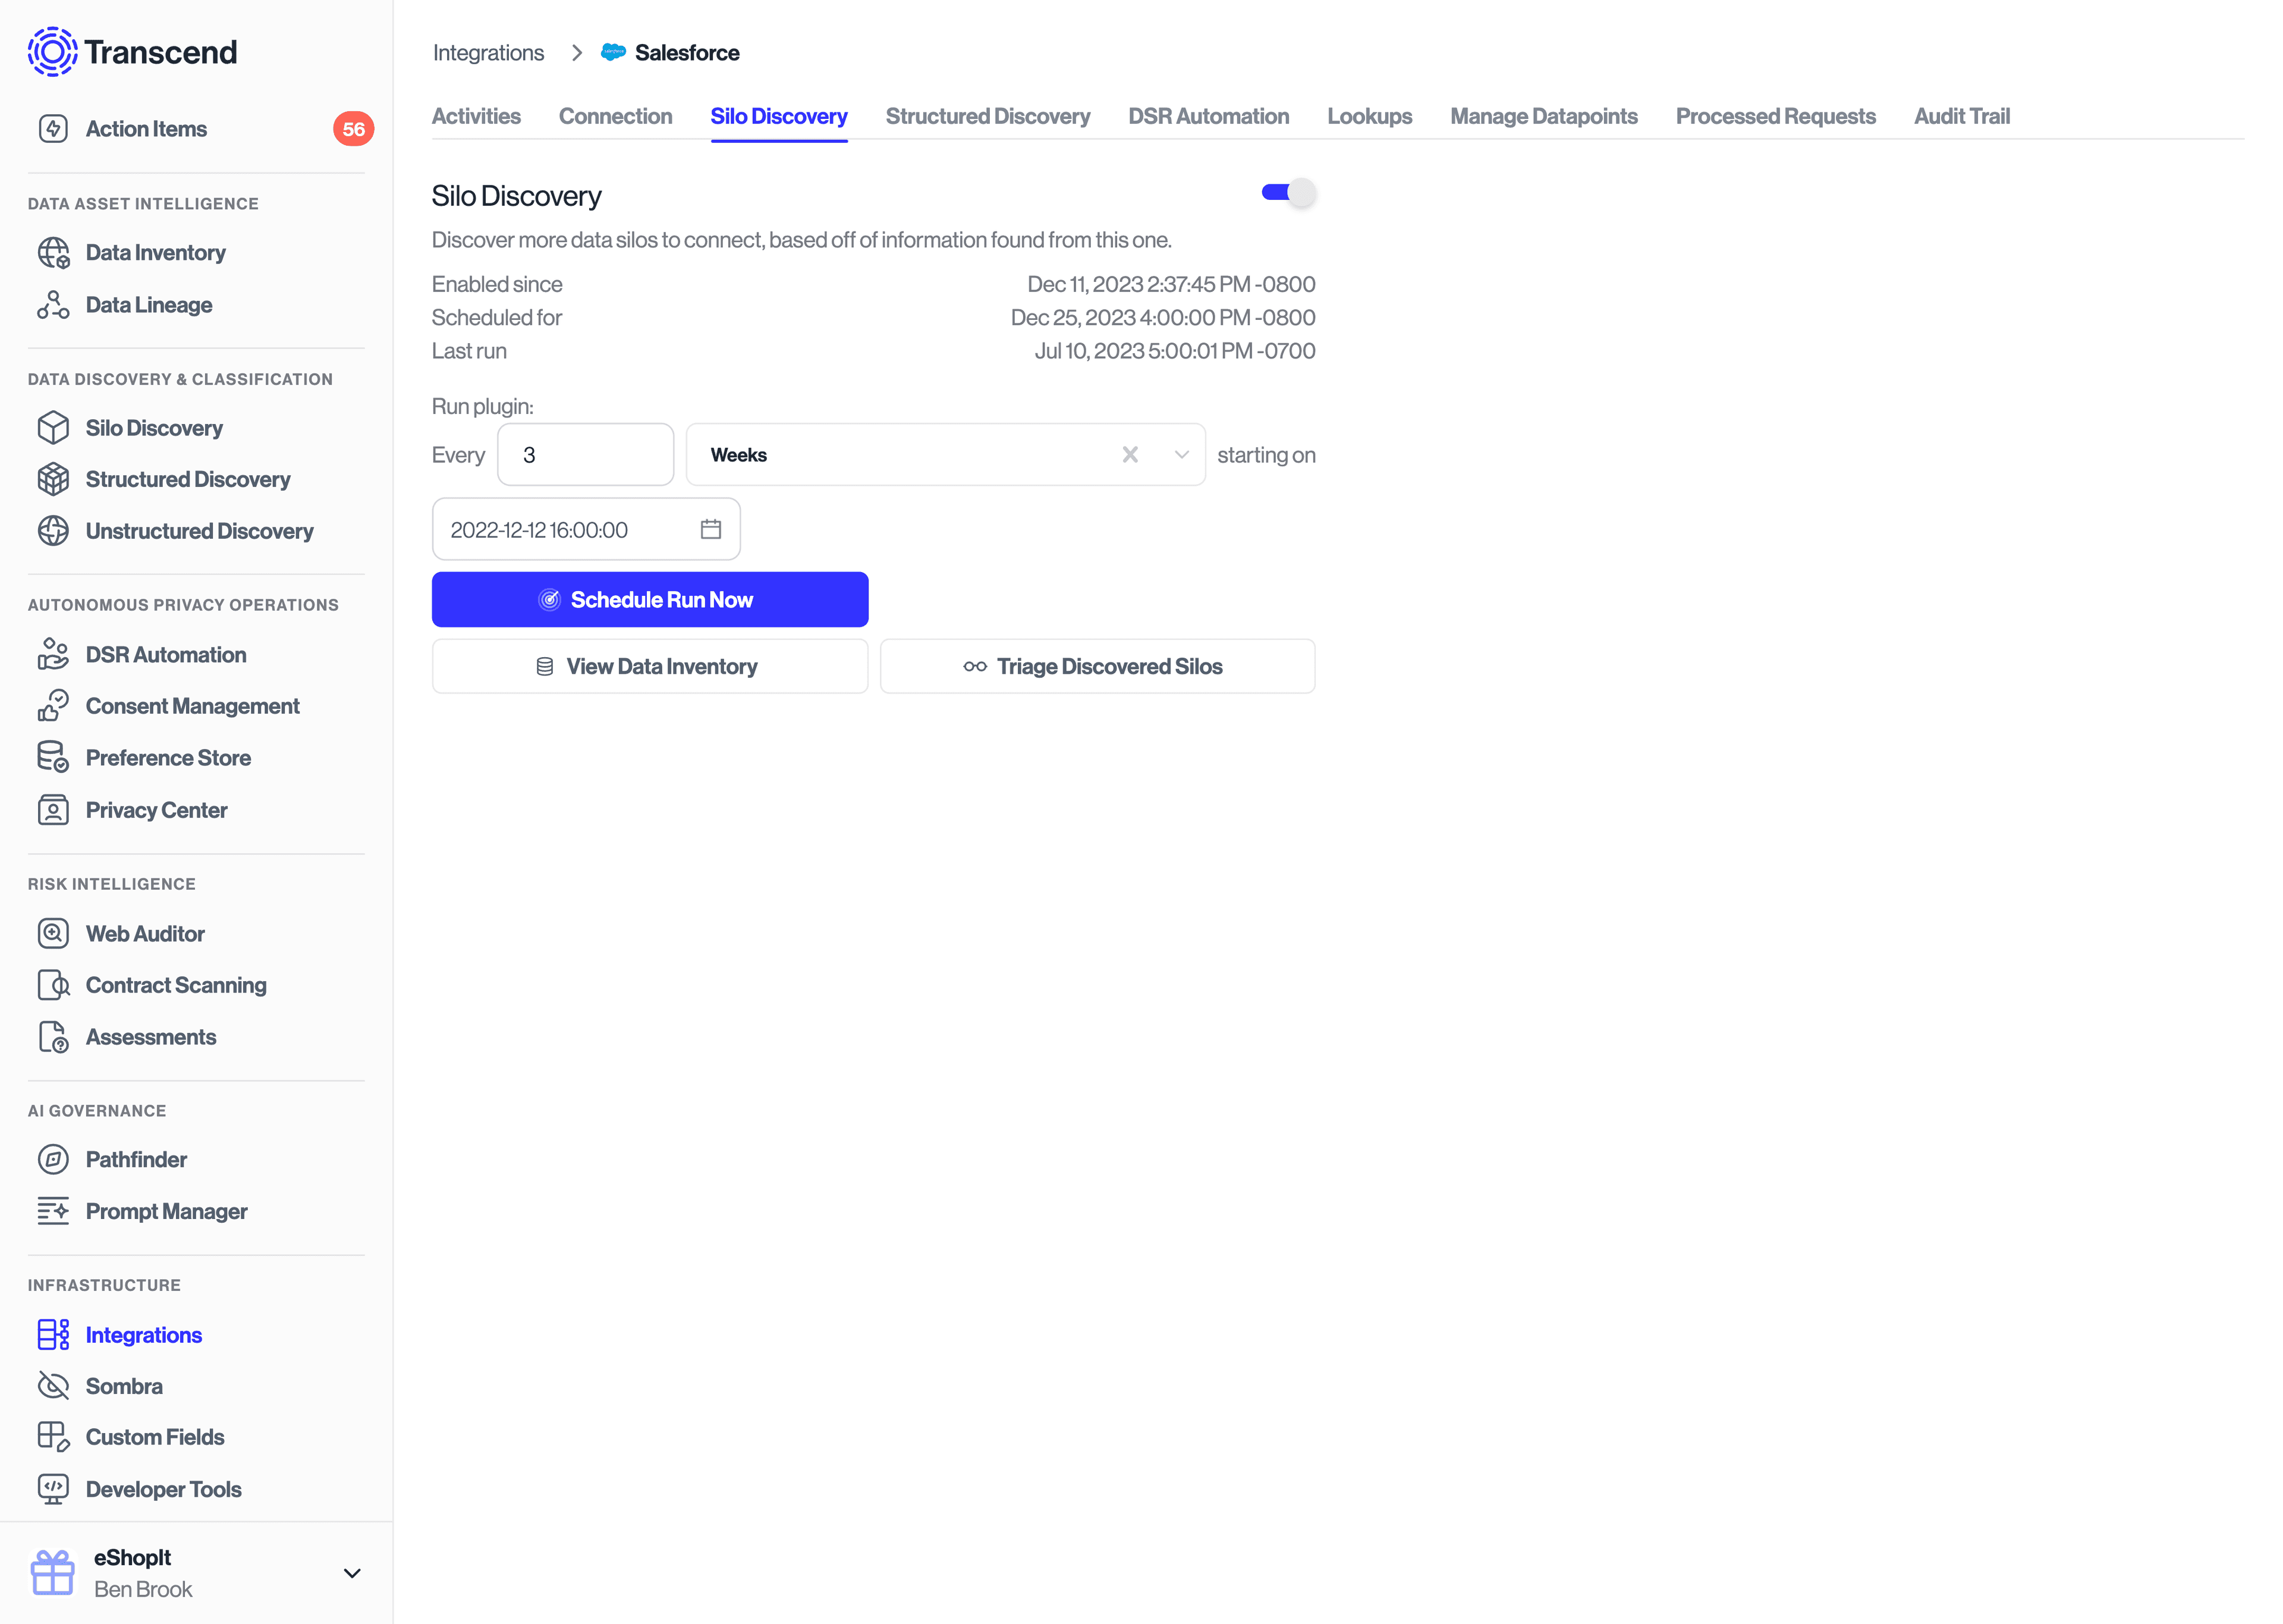Open Developer Tools from the sidebar
This screenshot has height=1624, width=2283.
[162, 1489]
